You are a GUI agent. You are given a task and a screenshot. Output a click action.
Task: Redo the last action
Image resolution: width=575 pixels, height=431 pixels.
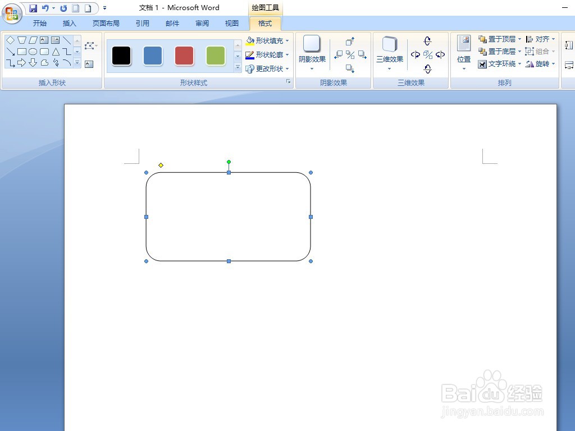[63, 8]
